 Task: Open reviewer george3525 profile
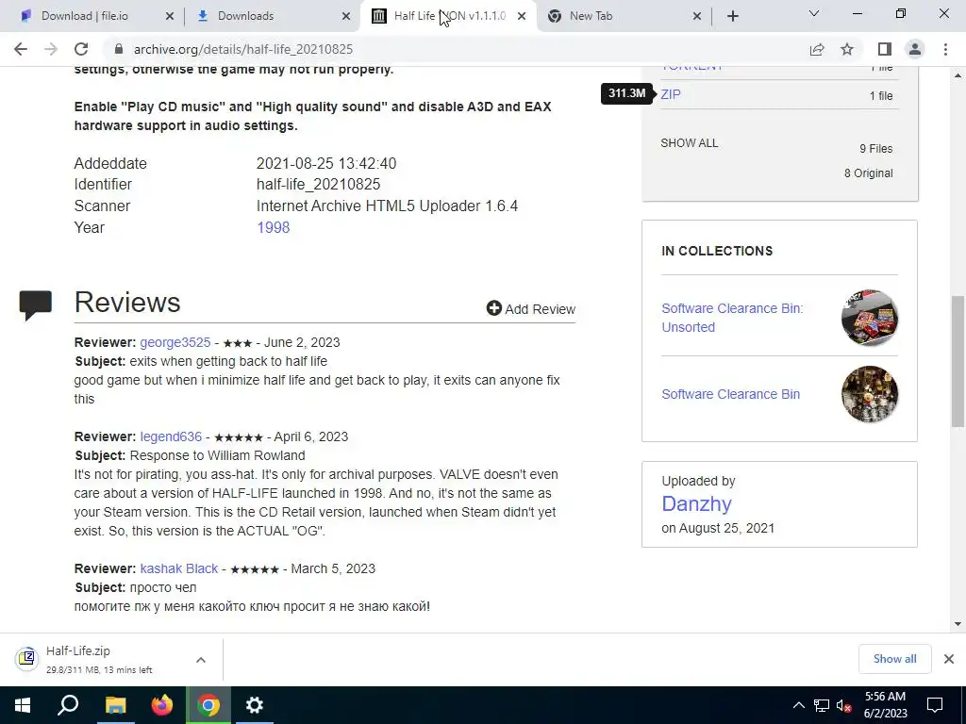pyautogui.click(x=175, y=342)
